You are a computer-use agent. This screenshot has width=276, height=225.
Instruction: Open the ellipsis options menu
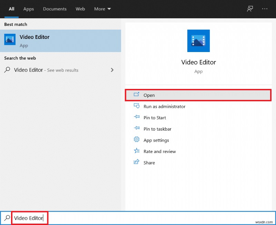click(x=265, y=9)
